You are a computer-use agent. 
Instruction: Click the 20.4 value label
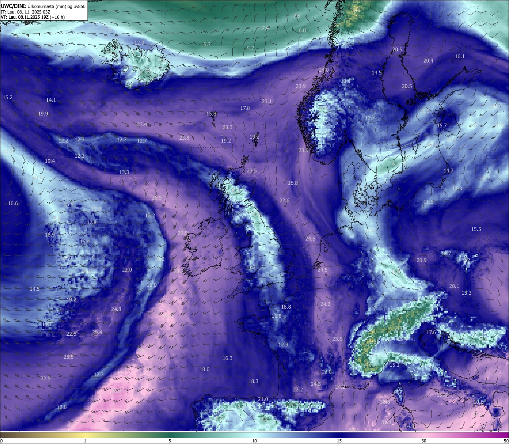[428, 61]
